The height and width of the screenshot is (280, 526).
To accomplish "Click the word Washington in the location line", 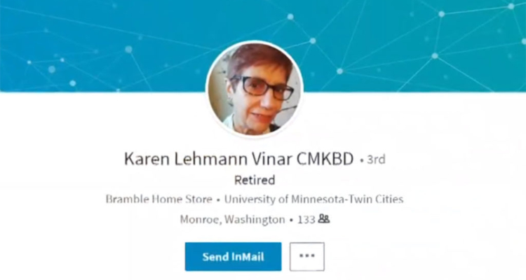I will [x=255, y=220].
